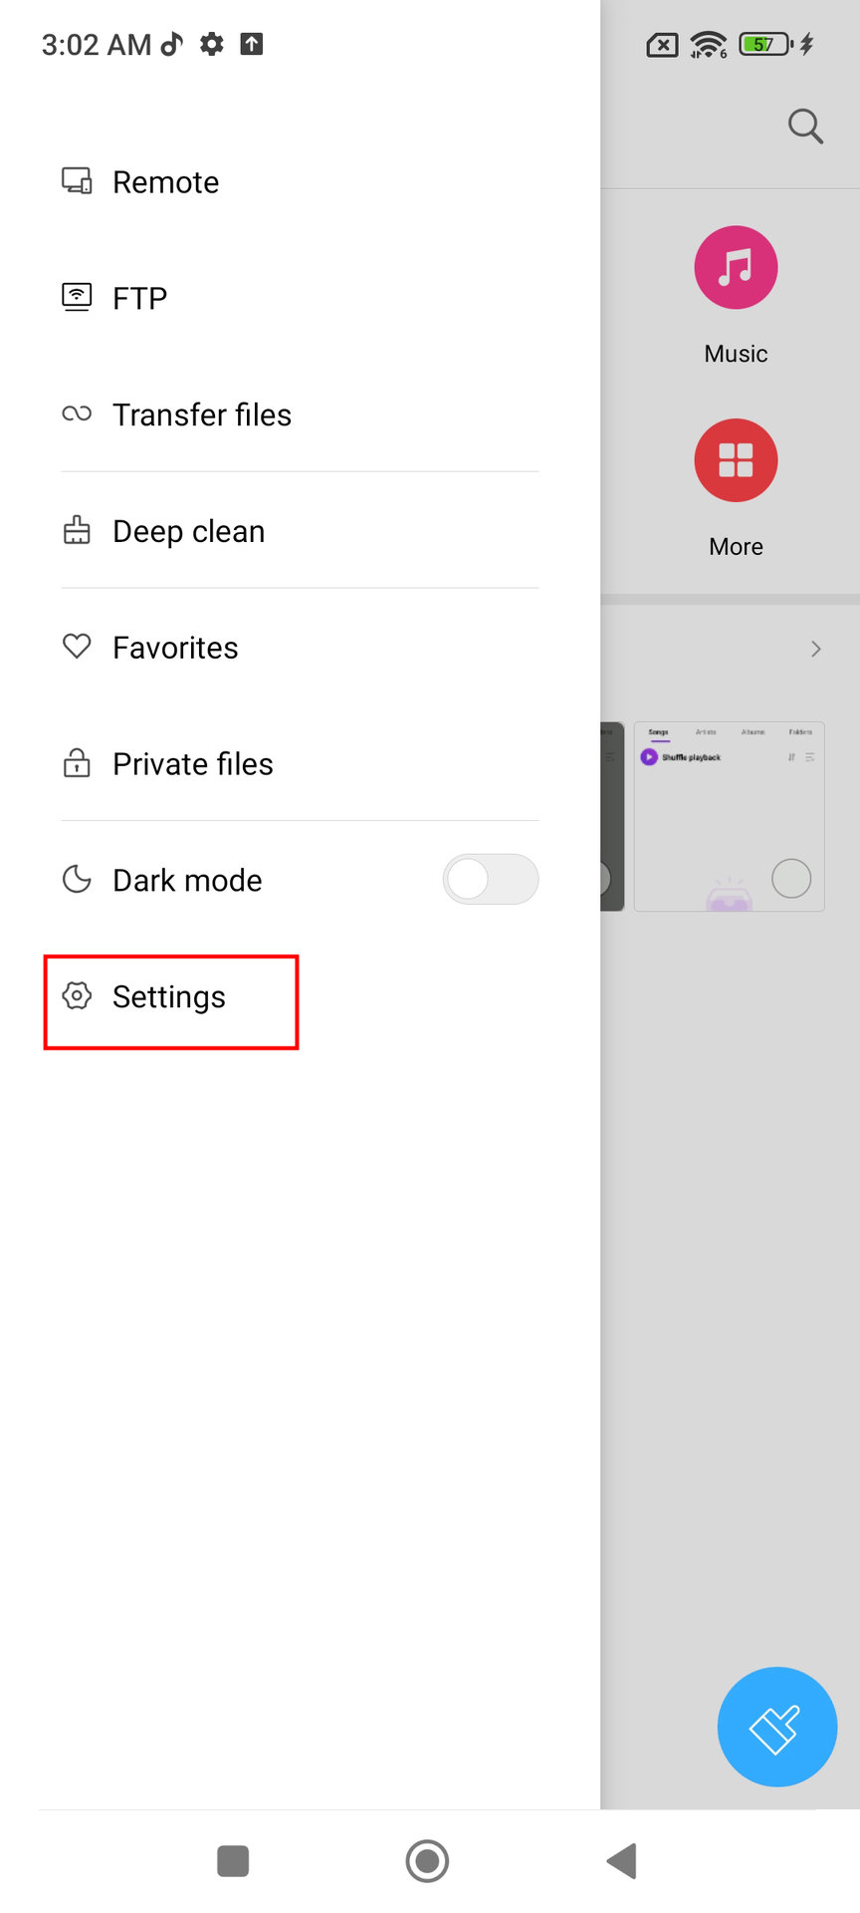Tap the recent apps square button
Screen dimensions: 860x1913
233,1860
